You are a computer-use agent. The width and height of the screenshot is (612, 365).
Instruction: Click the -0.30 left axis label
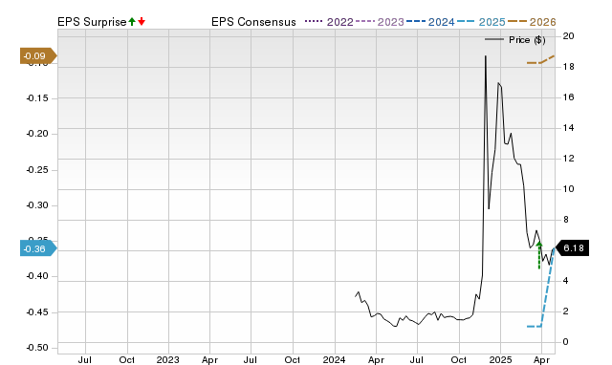(37, 205)
